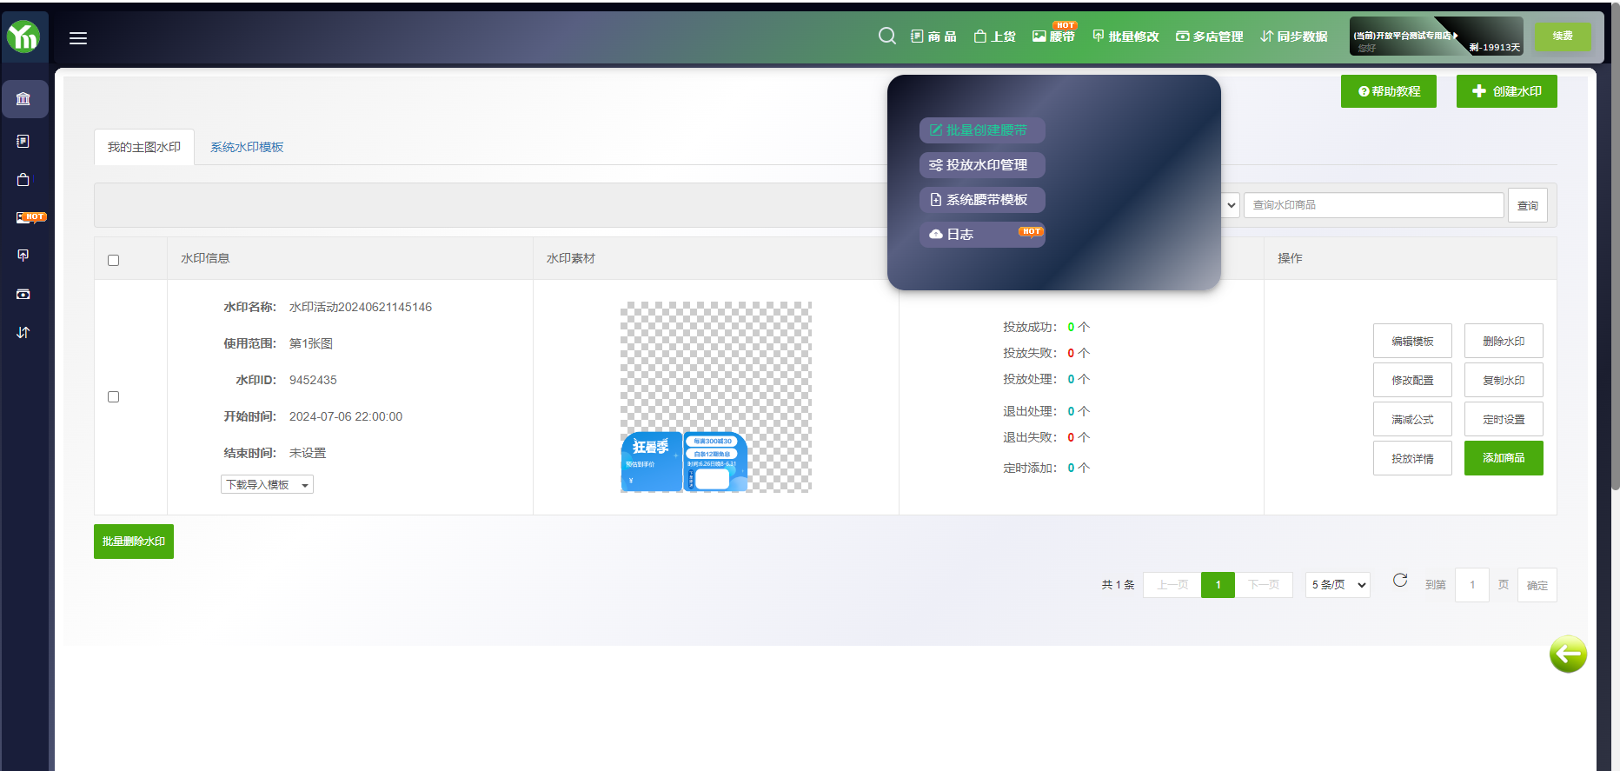Click the 查询水印商品 search input field

1373,205
